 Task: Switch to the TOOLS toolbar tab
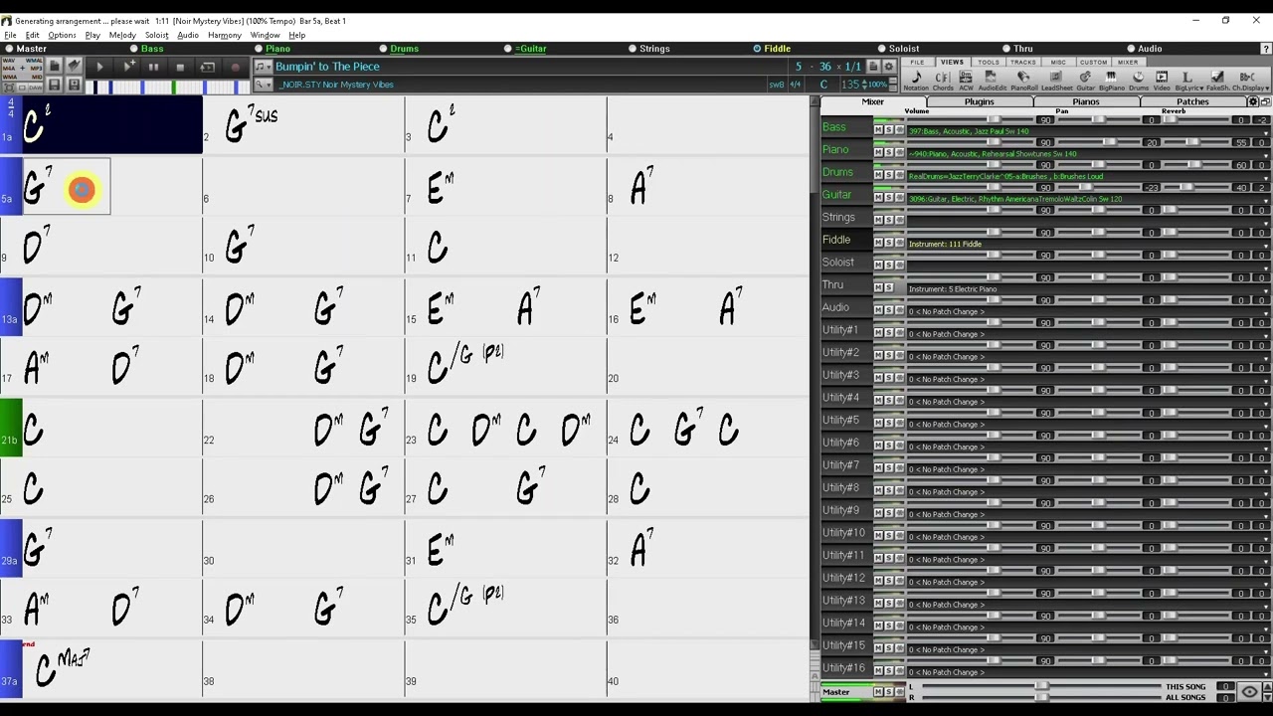(x=988, y=62)
